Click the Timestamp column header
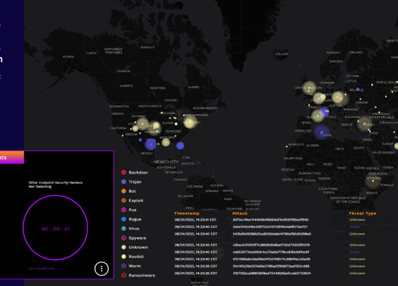This screenshot has height=286, width=398. pos(191,213)
